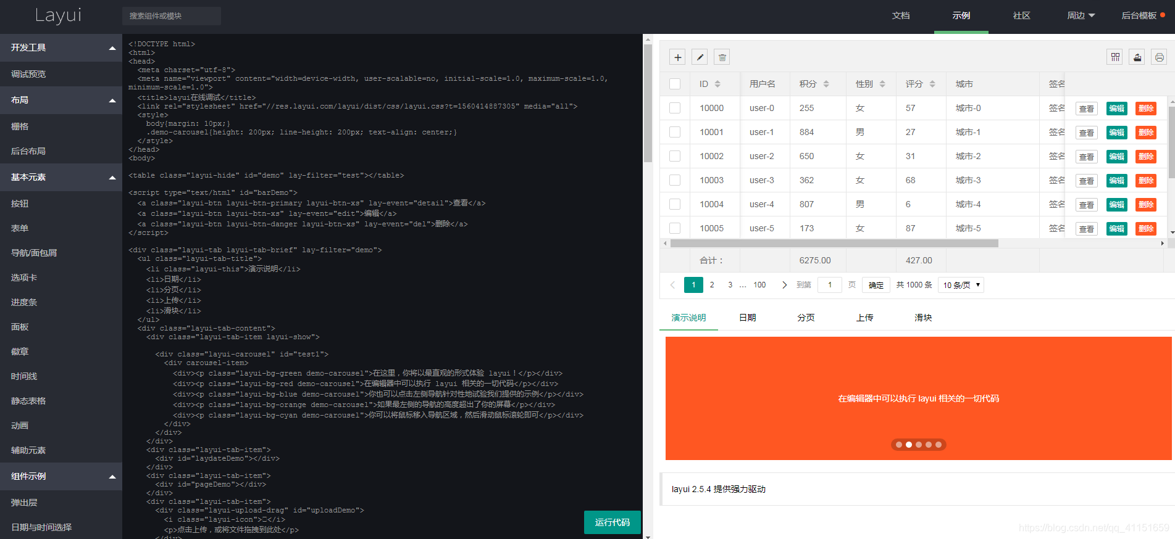
Task: Check the row checkbox for 10004
Action: coord(675,204)
